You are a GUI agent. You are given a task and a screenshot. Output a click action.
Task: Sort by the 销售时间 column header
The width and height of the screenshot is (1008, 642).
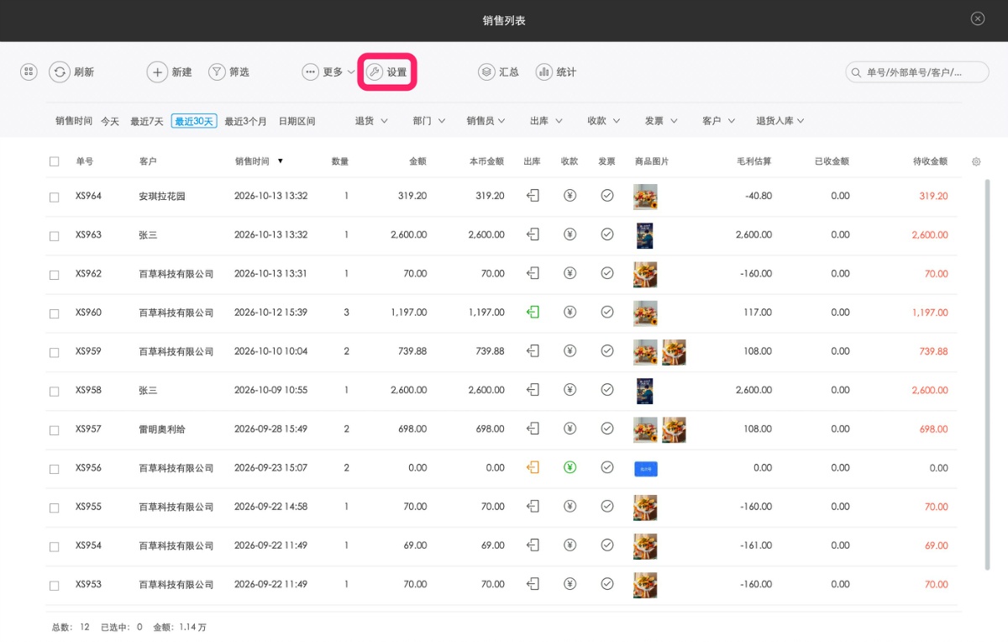pos(259,161)
